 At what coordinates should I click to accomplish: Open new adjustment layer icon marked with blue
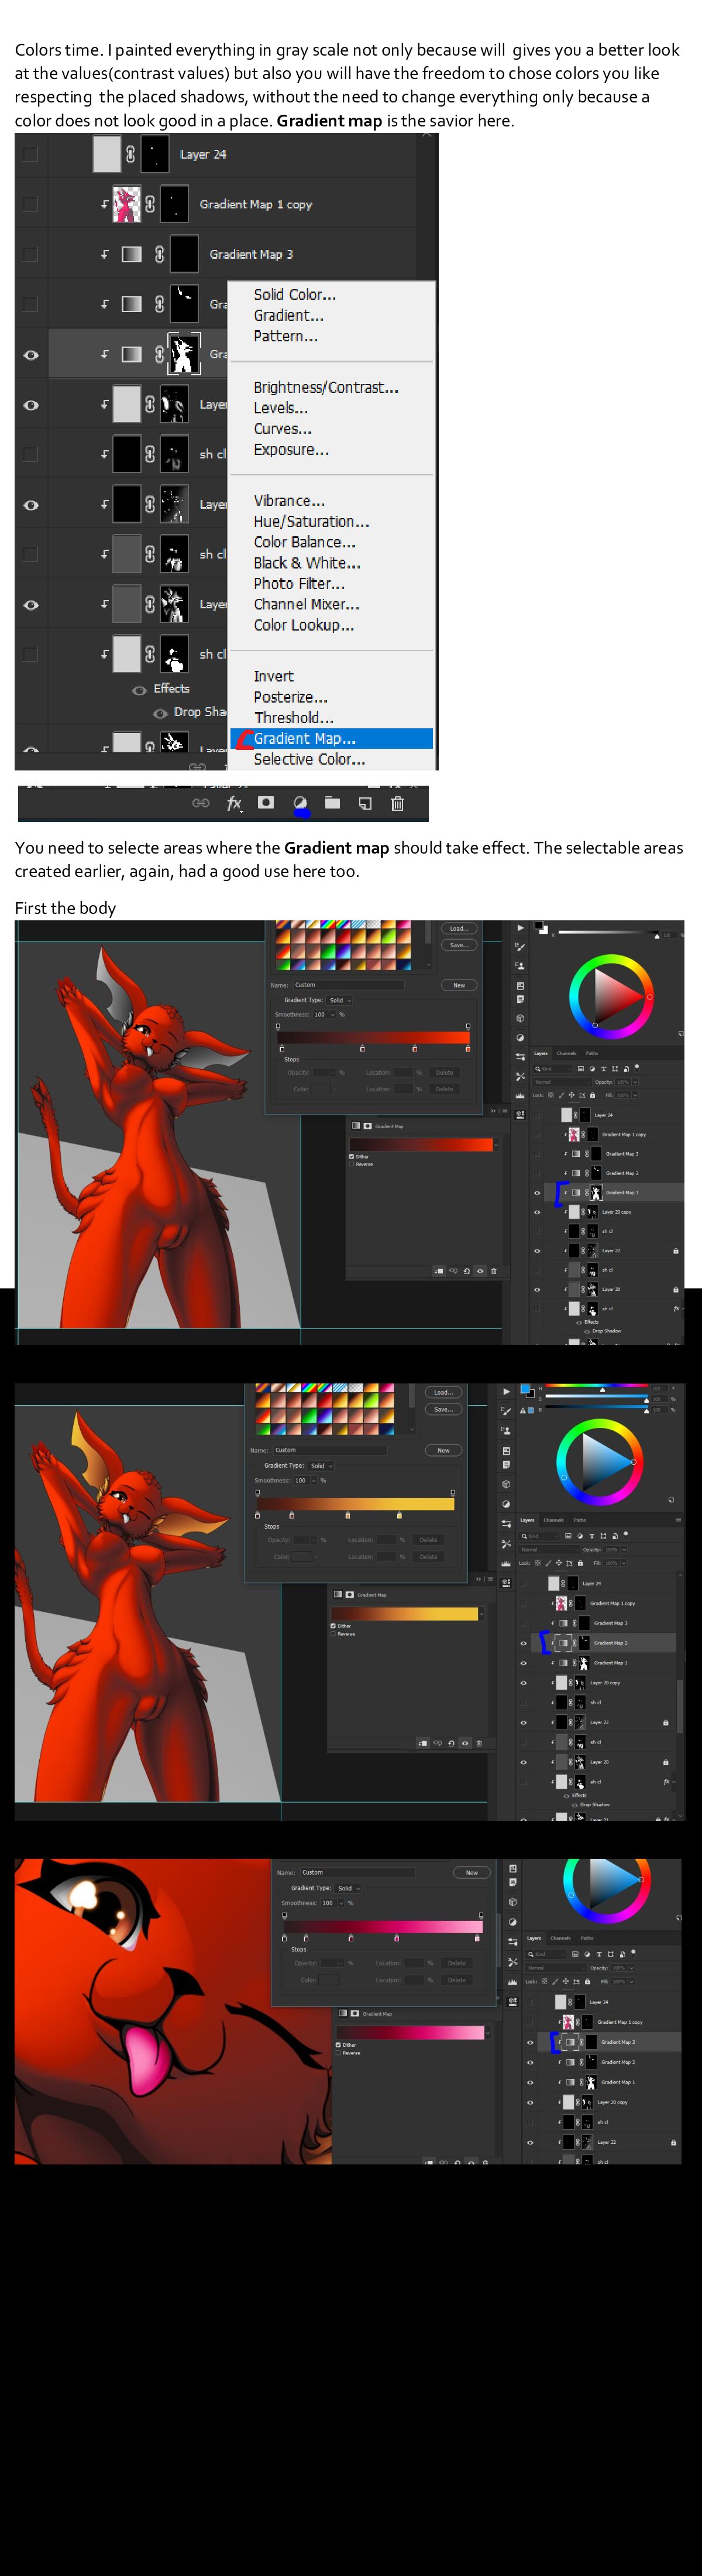pyautogui.click(x=300, y=803)
